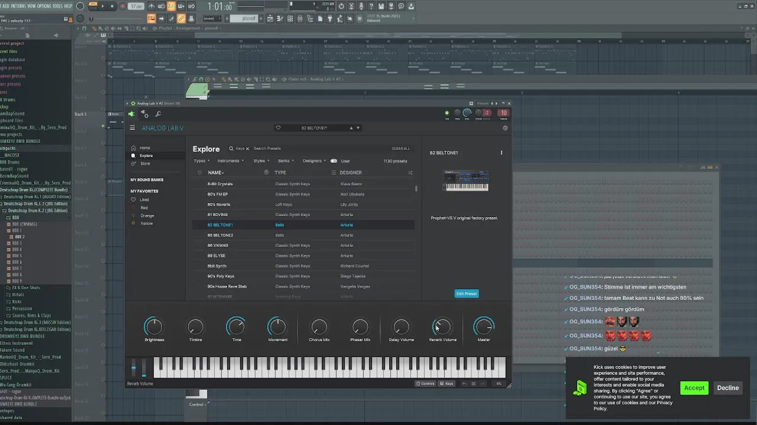Screen dimensions: 757x425
Task: Click the FL Studio play button
Action: (102, 6)
